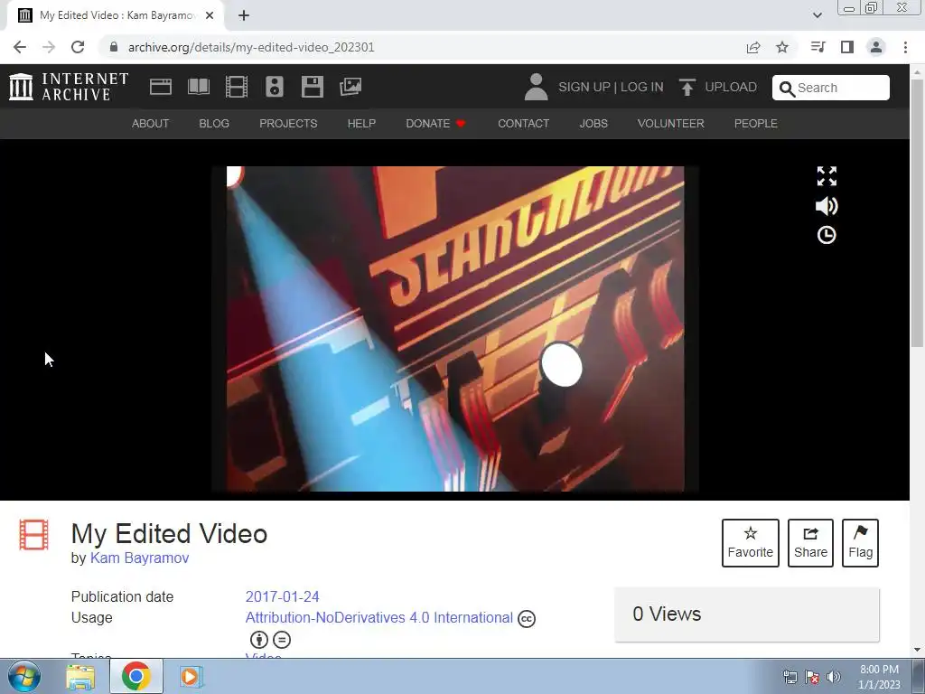This screenshot has width=925, height=694.
Task: Click the attribution person license icon
Action: [x=259, y=640]
